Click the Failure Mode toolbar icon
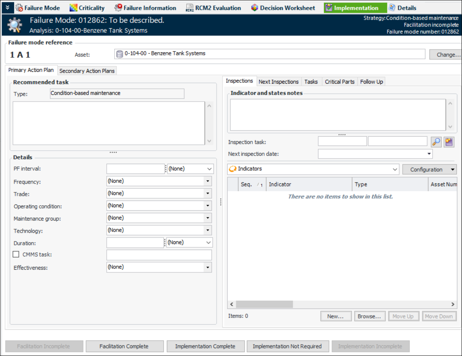 click(x=19, y=8)
